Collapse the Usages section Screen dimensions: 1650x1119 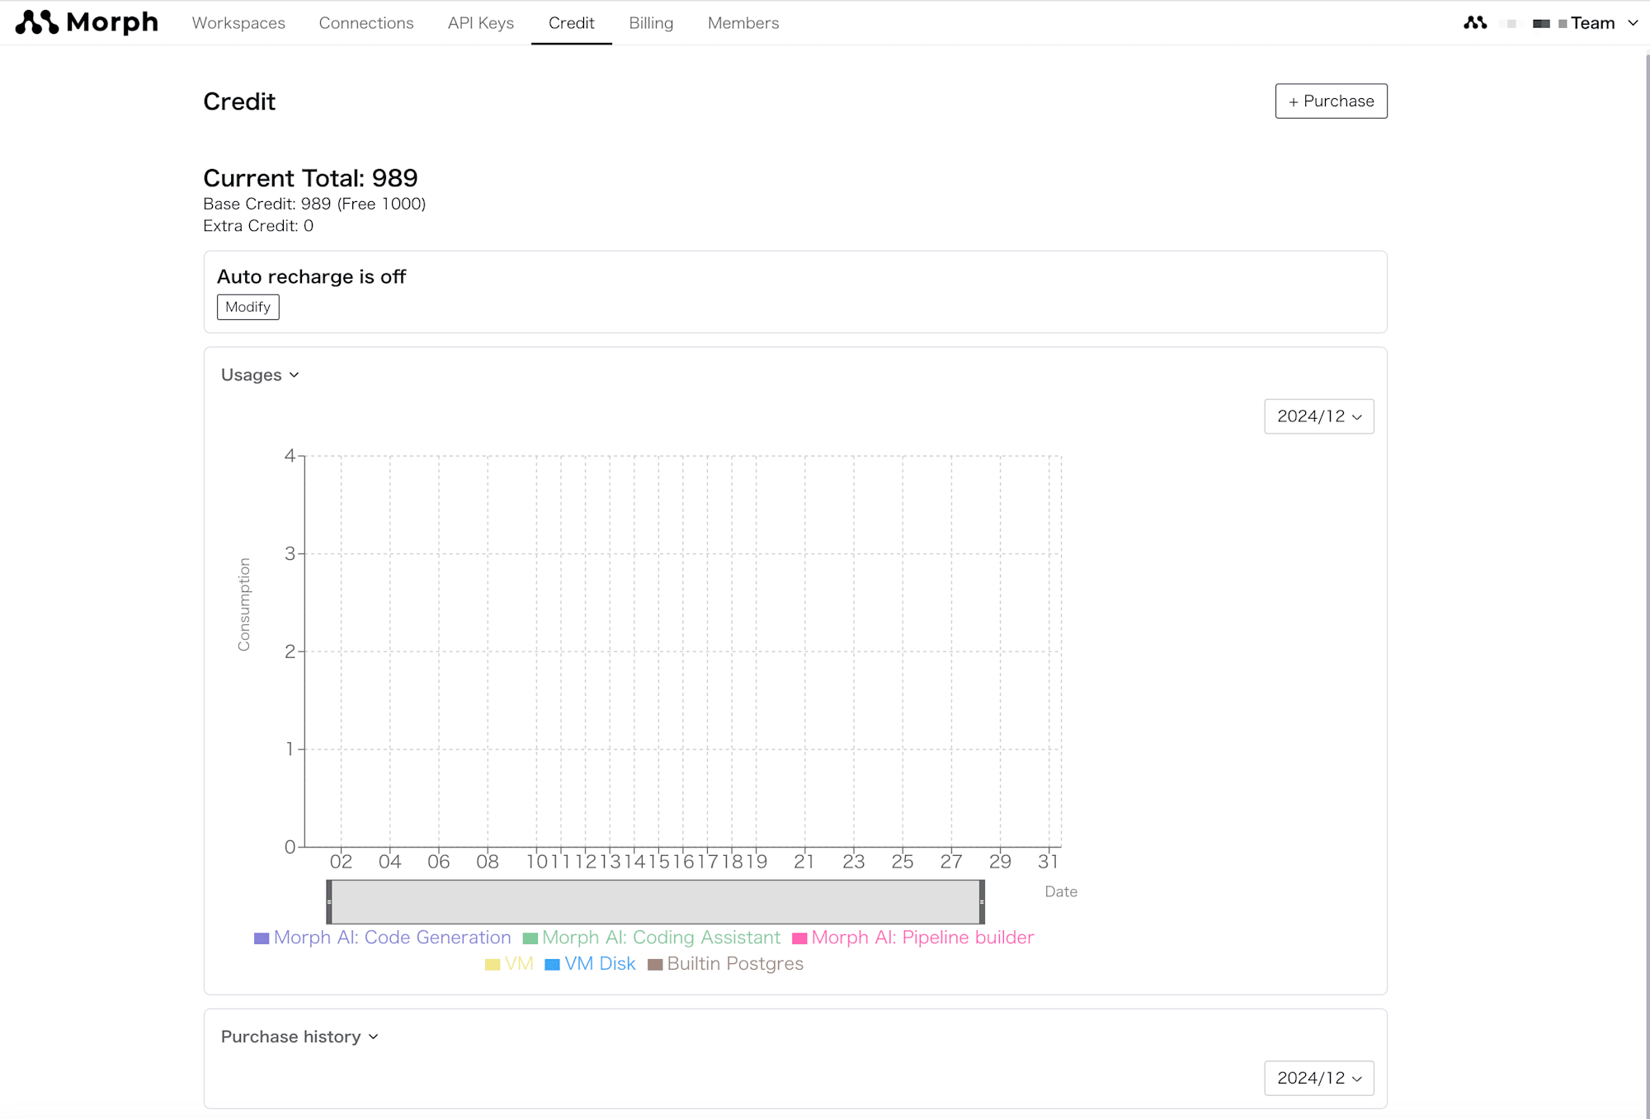[260, 375]
